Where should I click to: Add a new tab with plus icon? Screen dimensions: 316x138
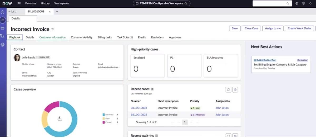coord(57,12)
